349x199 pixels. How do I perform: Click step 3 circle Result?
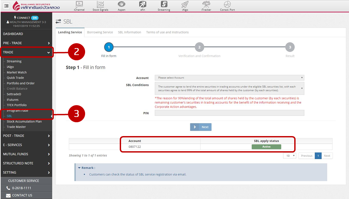290,47
